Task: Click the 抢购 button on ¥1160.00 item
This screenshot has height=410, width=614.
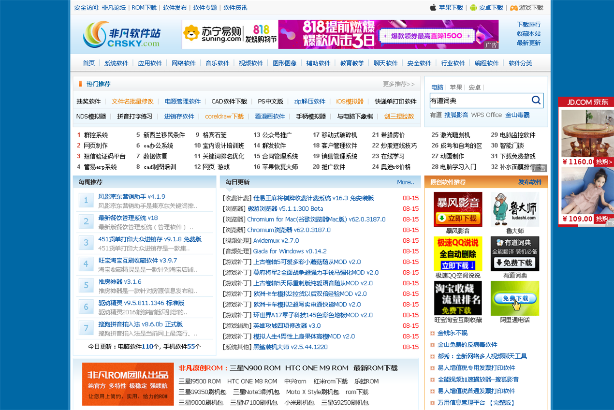Action: pyautogui.click(x=603, y=161)
